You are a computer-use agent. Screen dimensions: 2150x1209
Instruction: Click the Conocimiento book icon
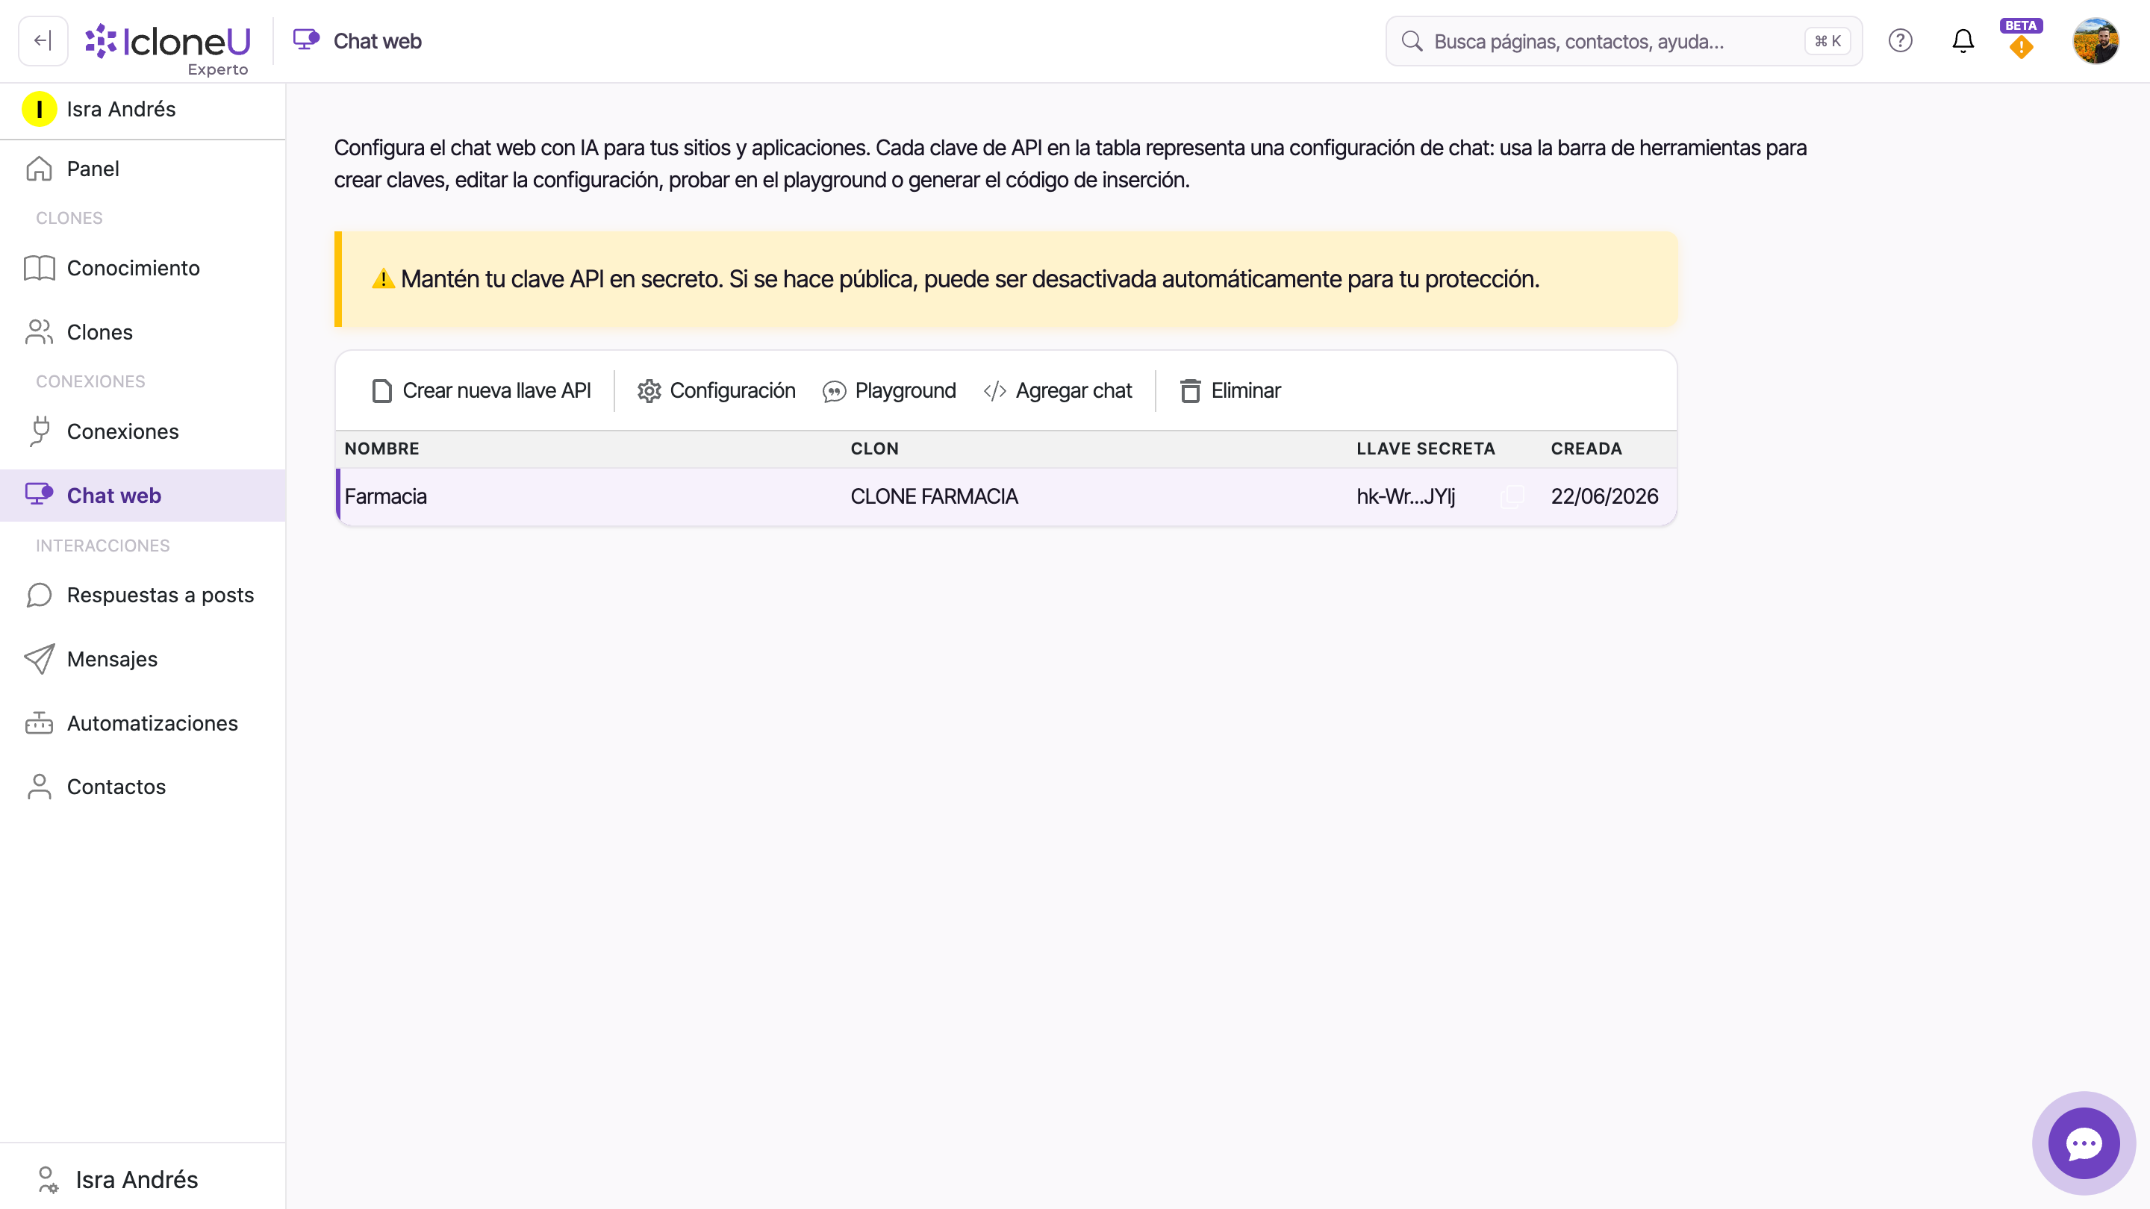[40, 268]
